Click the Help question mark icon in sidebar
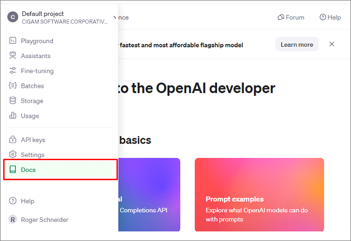The height and width of the screenshot is (241, 351). tap(13, 201)
